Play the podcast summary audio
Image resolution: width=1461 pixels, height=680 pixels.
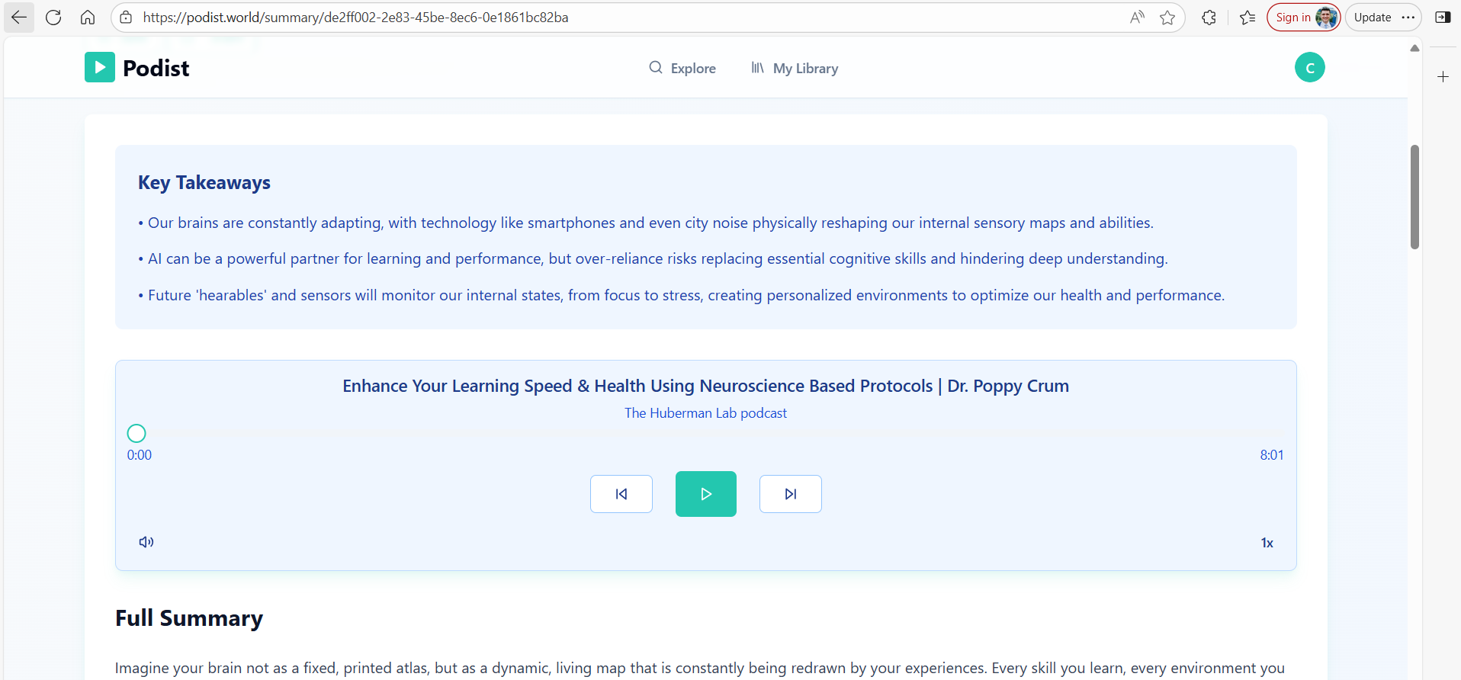coord(706,494)
